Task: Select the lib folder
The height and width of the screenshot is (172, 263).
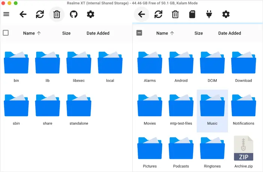Action: tap(47, 67)
